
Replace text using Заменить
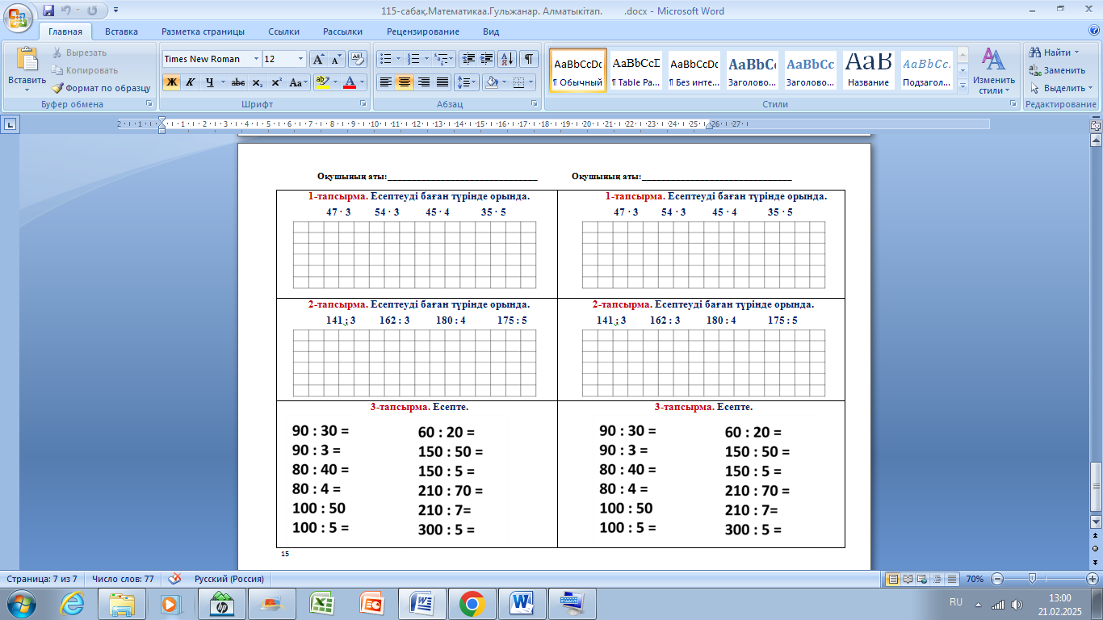(x=1057, y=70)
